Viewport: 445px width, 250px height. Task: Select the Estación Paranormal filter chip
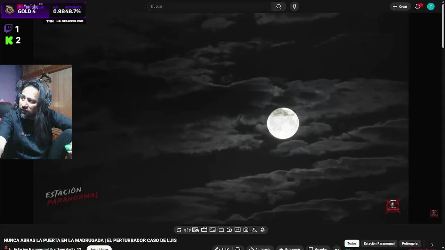click(379, 243)
